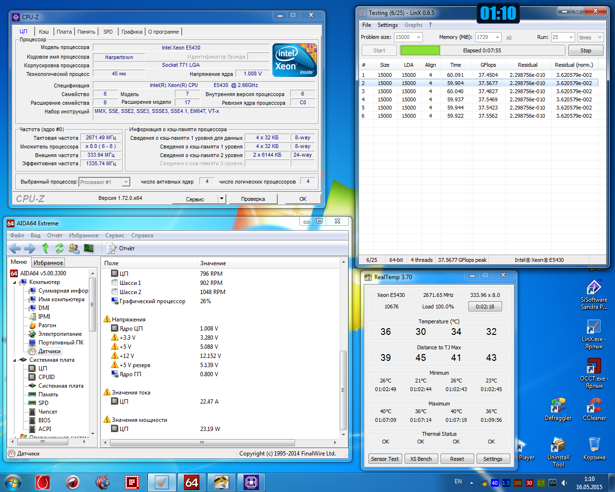Click the Проверка button in CPU-Z
Screen dimensions: 615x492
pos(253,199)
